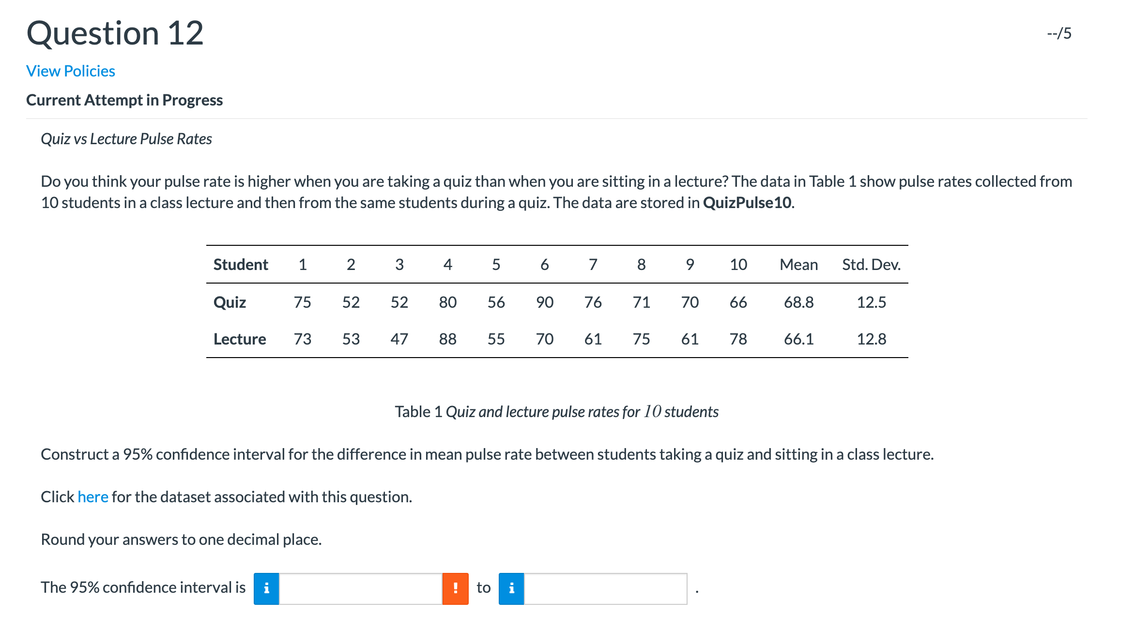This screenshot has height=630, width=1135.
Task: Click Quiz std dev value 12.5
Action: point(872,302)
